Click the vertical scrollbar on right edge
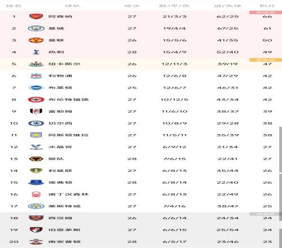Viewport: 282px width, 248px height. coord(280,149)
